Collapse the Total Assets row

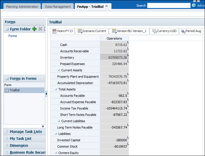[56, 89]
